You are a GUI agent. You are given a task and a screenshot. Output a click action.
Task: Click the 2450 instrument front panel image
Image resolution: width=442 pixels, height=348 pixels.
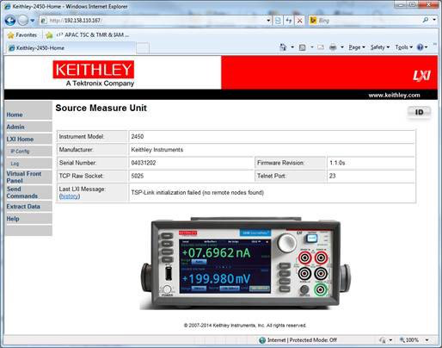245,264
